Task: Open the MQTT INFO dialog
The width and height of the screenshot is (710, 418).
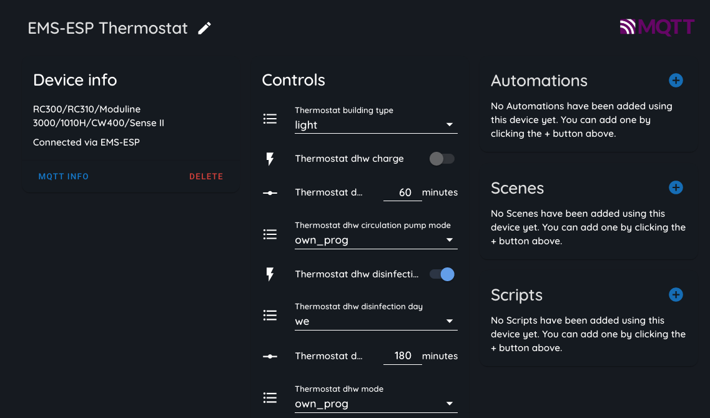Action: click(64, 177)
